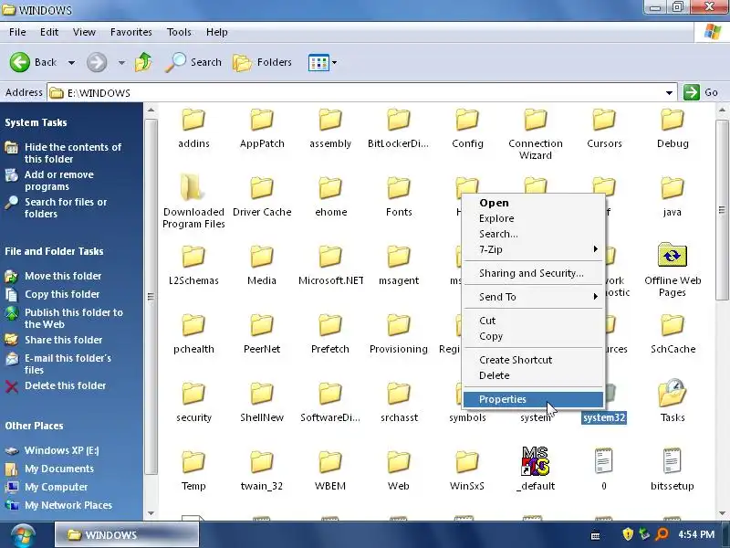This screenshot has height=548, width=730.
Task: Click the system32 folder label
Action: click(x=604, y=417)
